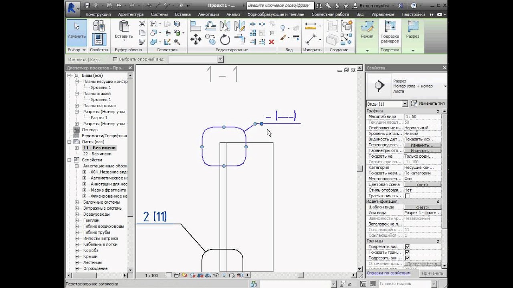Click the Справка по свойствам link
Image resolution: width=513 pixels, height=288 pixels.
click(x=388, y=273)
